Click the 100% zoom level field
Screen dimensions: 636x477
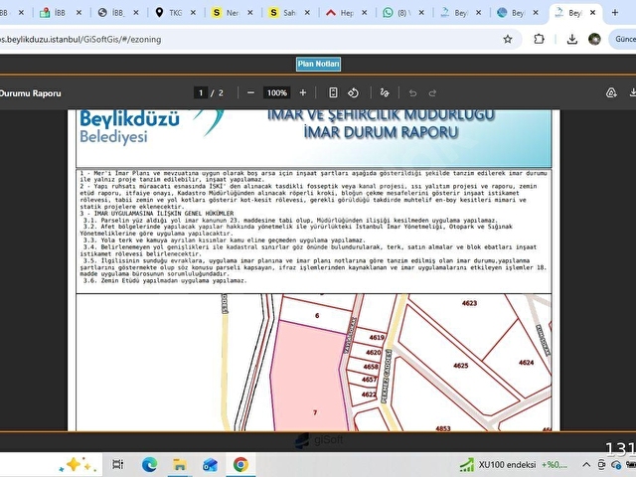click(277, 92)
